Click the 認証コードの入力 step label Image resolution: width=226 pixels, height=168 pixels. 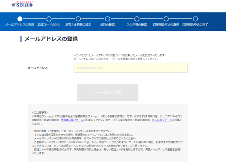(49, 24)
